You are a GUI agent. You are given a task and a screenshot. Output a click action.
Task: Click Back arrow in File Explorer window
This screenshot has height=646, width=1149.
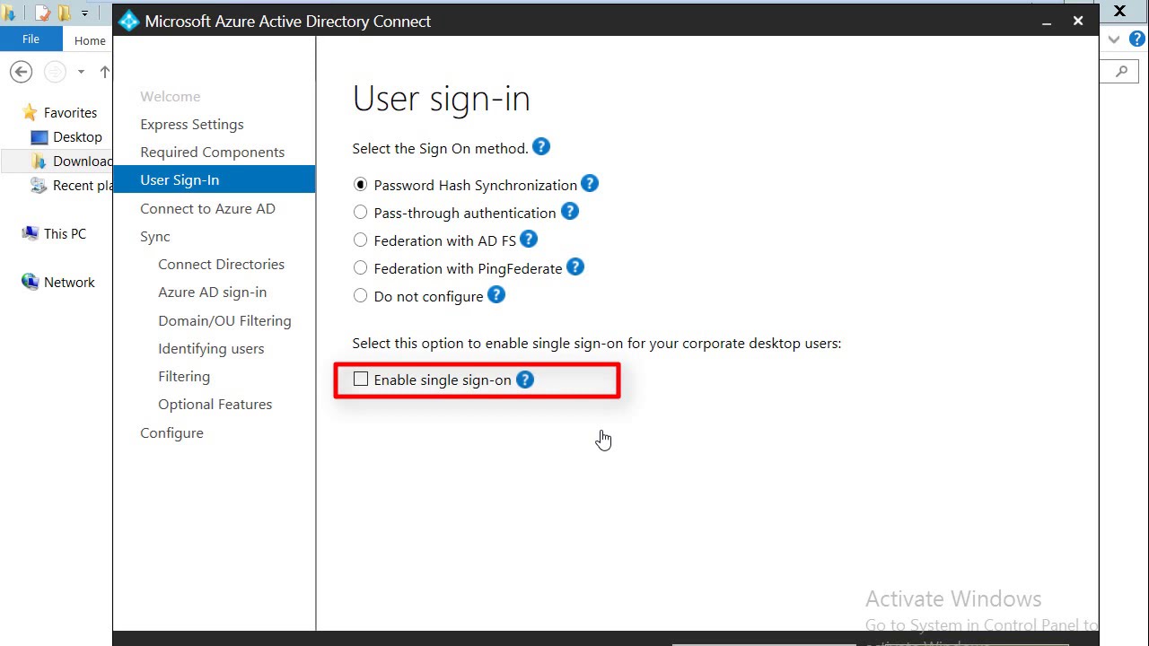[x=21, y=72]
